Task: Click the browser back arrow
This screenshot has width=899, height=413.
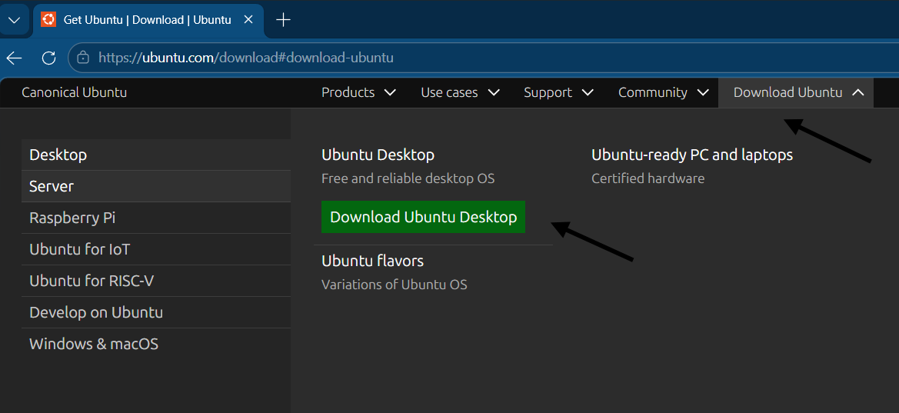Action: click(14, 58)
